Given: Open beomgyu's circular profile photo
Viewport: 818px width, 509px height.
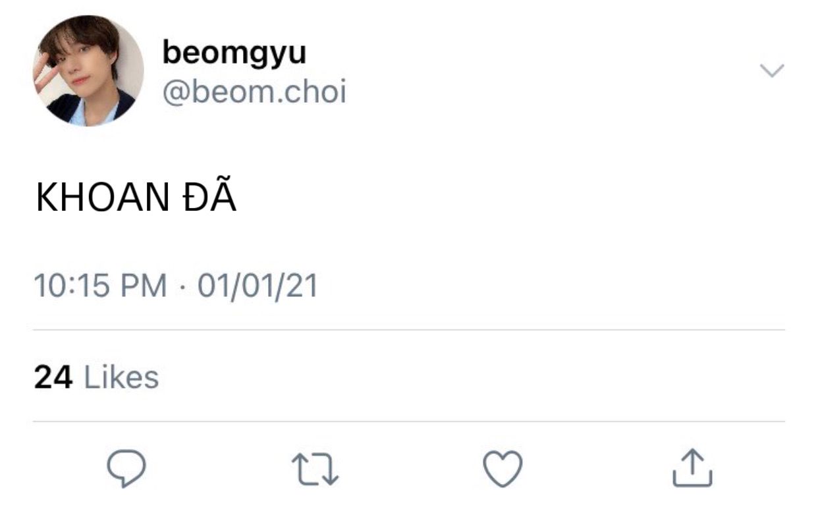Looking at the screenshot, I should pyautogui.click(x=88, y=70).
